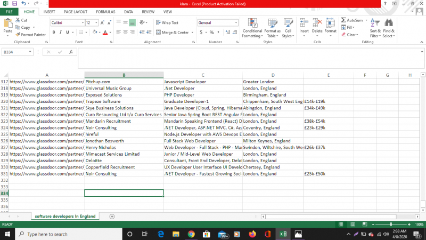Screen dimensions: 426x240
Task: Select the 'software developers in England' sheet tab
Action: pyautogui.click(x=65, y=217)
